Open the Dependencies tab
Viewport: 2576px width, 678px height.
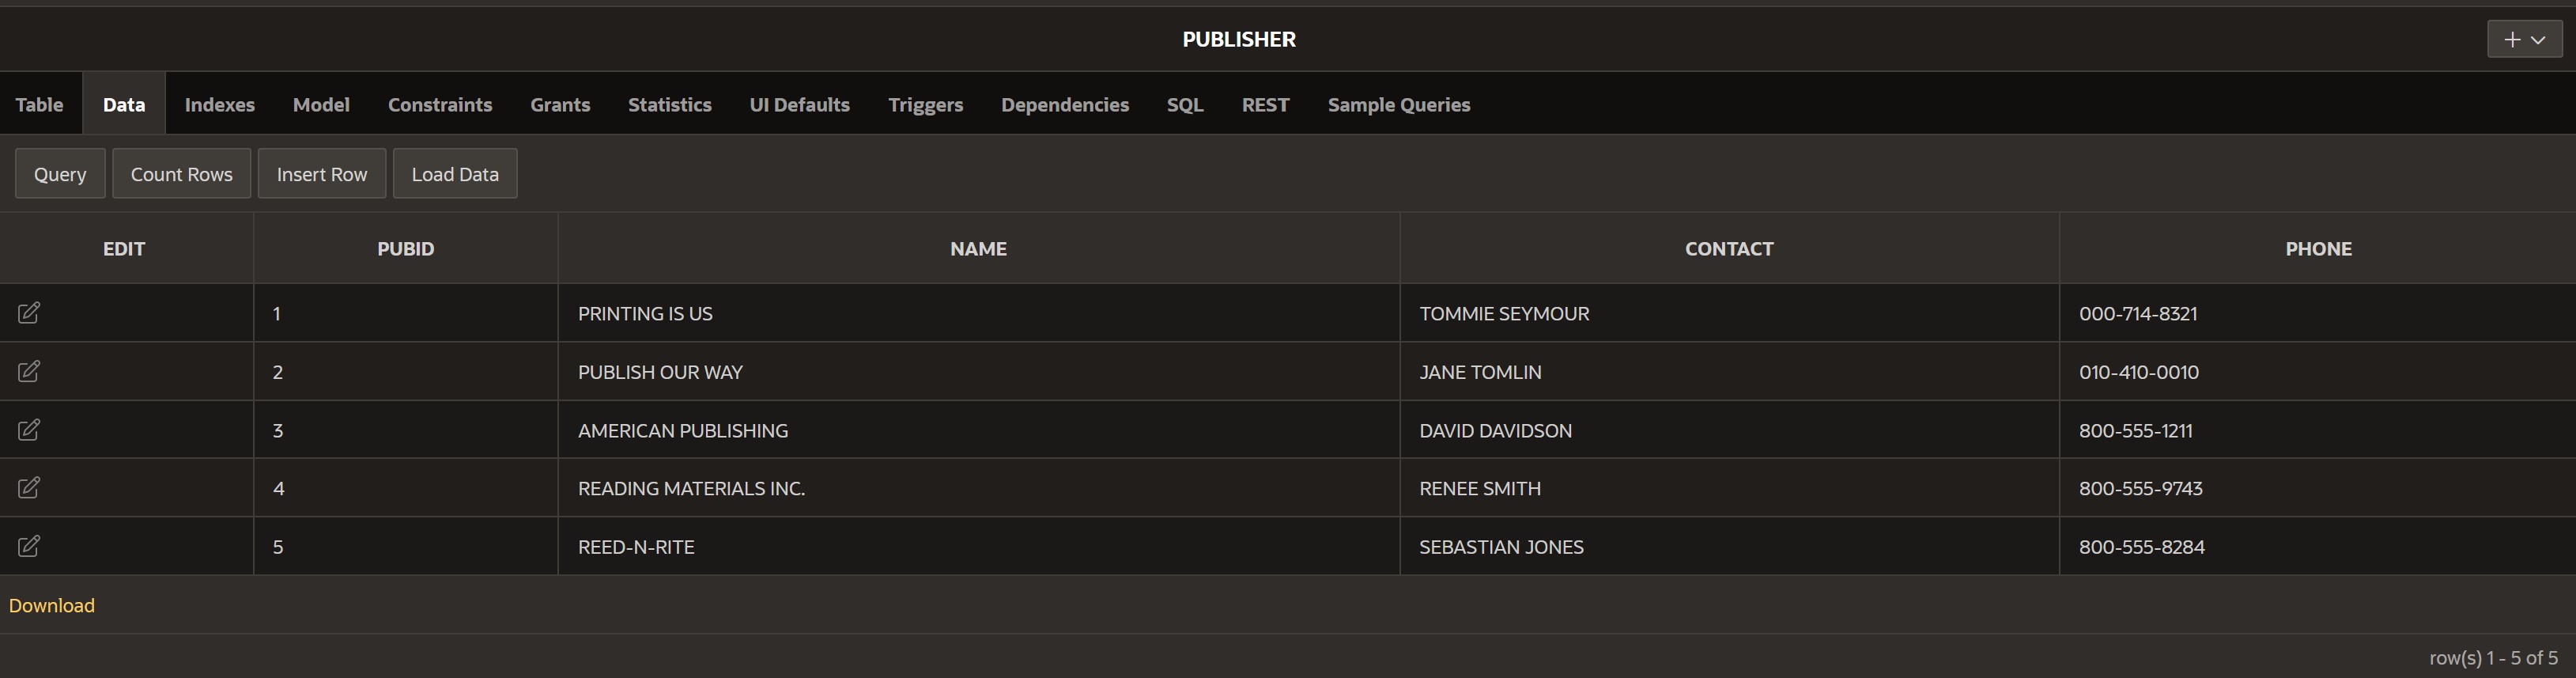click(x=1065, y=104)
